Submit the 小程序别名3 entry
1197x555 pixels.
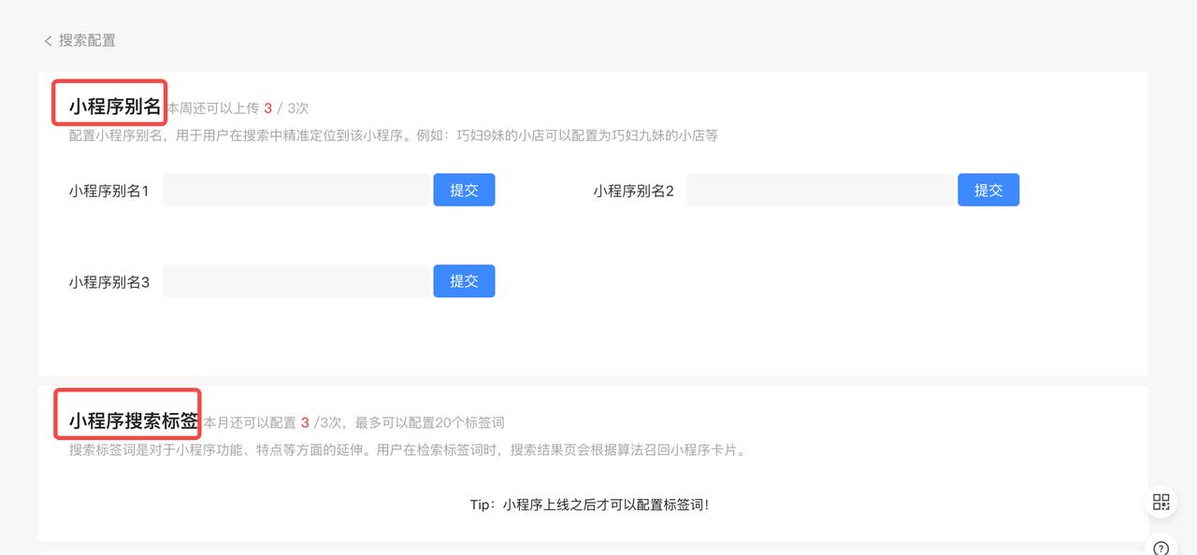pyautogui.click(x=464, y=281)
